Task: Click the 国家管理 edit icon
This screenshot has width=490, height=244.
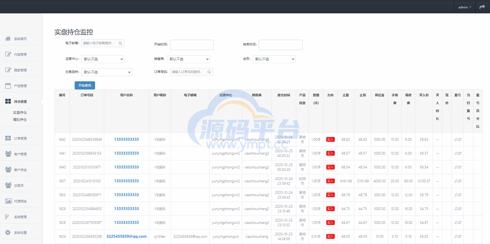Action: coord(8,70)
